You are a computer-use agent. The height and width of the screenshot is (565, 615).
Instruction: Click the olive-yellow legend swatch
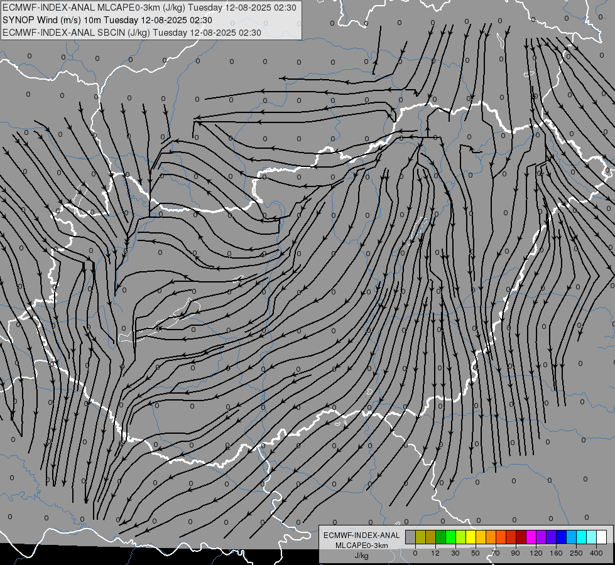420,537
